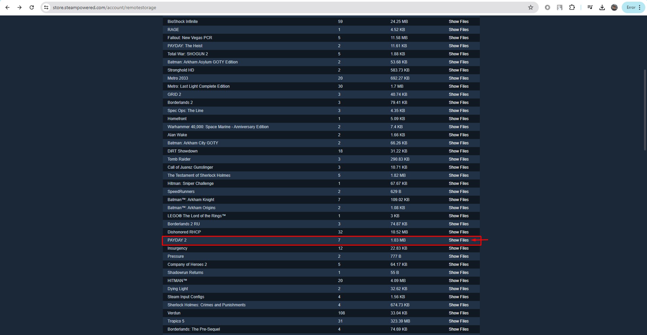This screenshot has height=335, width=647.
Task: Show Files for Metro 2033
Action: click(x=459, y=78)
